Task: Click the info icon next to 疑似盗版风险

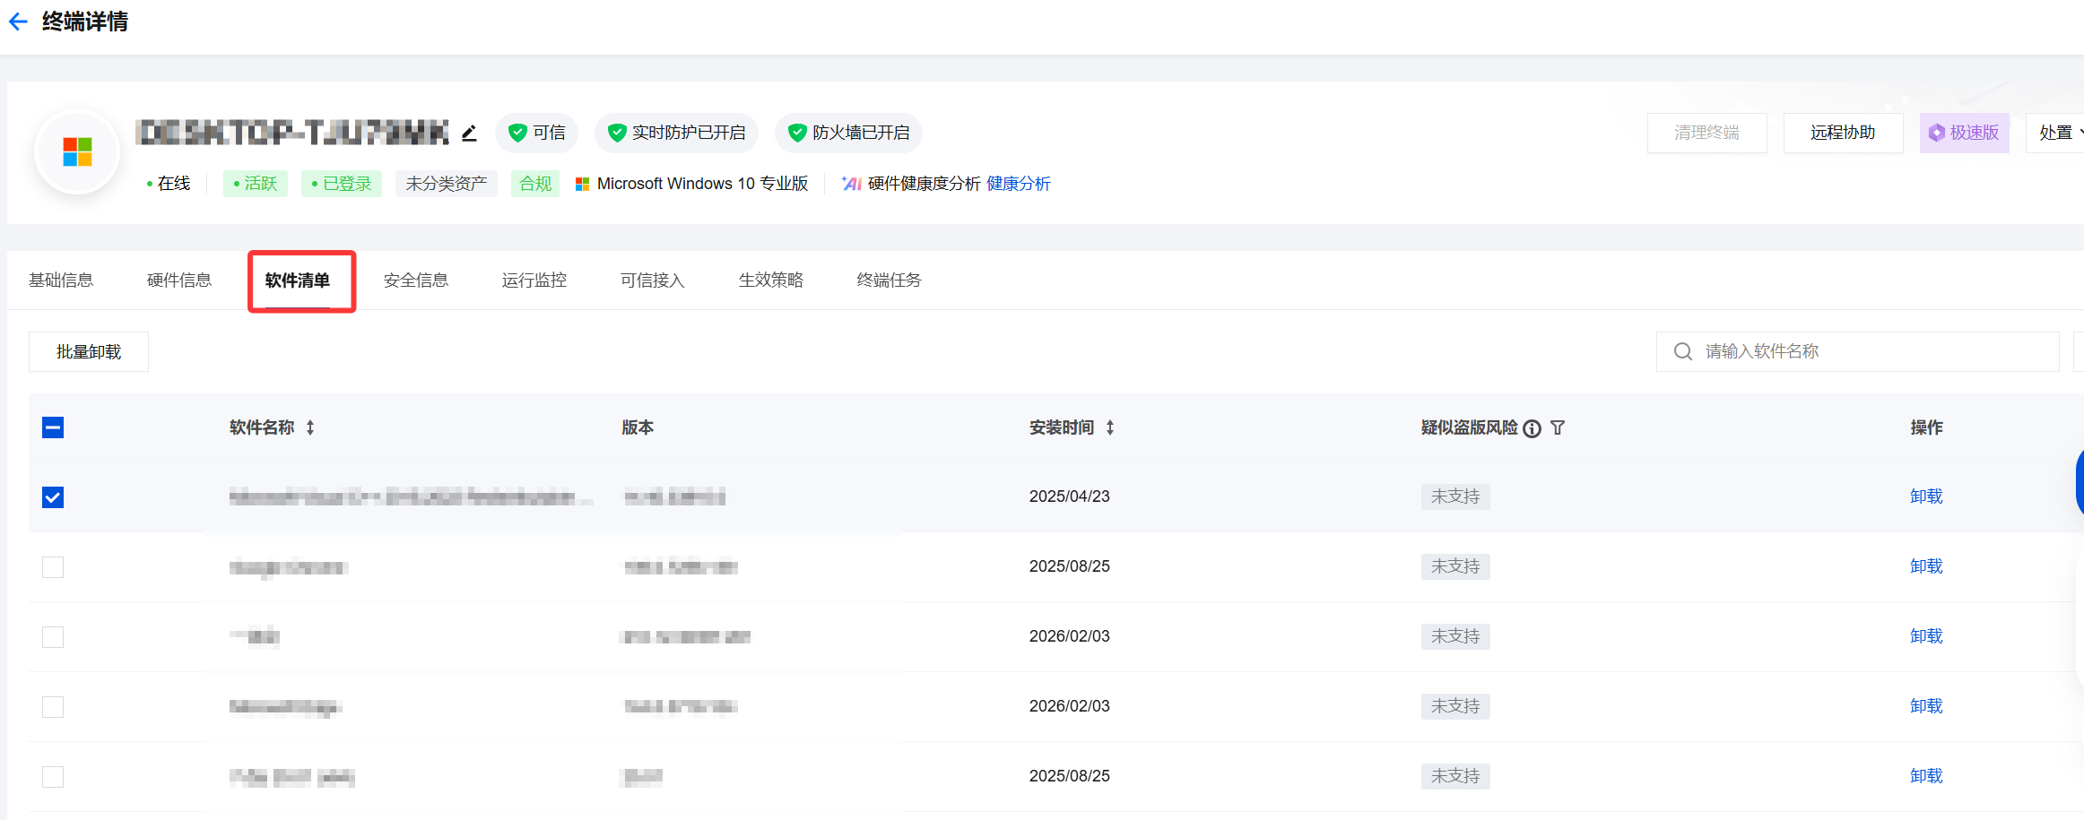Action: pos(1533,428)
